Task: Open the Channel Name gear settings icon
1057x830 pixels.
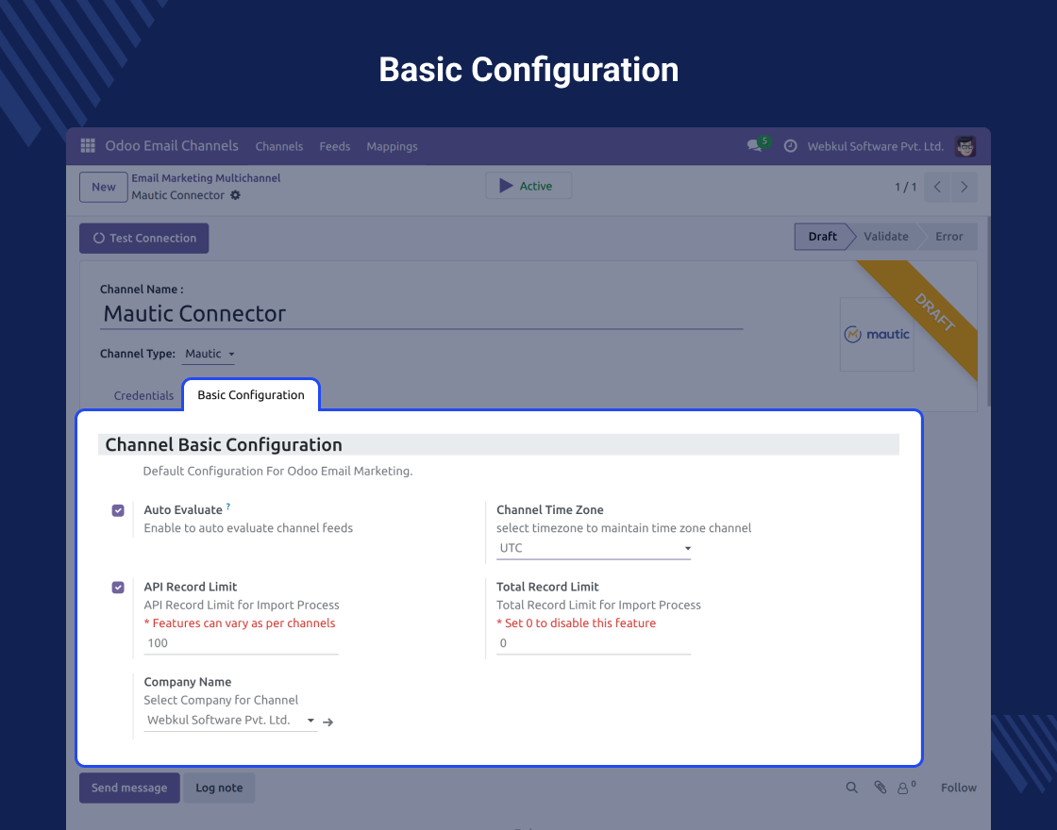Action: (234, 195)
